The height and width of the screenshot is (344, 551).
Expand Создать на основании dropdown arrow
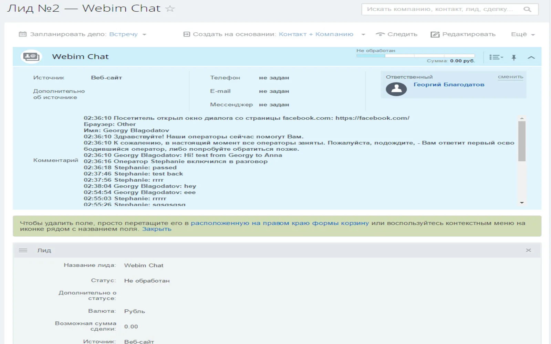pyautogui.click(x=363, y=34)
